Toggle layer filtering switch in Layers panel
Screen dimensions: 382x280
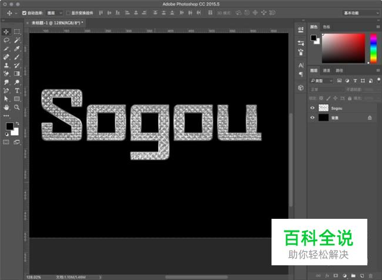tap(378, 80)
